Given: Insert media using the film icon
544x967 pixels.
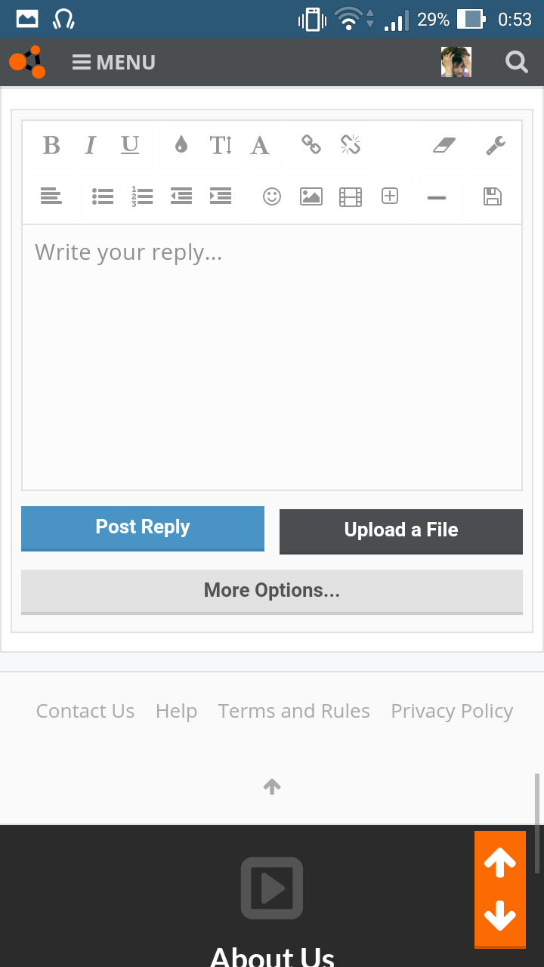Looking at the screenshot, I should [351, 196].
